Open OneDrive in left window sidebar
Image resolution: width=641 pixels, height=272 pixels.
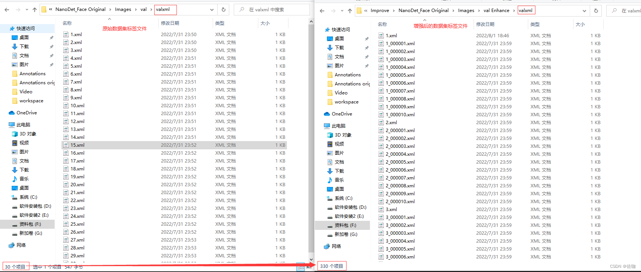coord(23,112)
